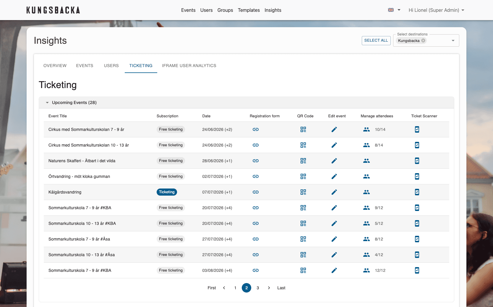Click the Subscription column header
This screenshot has width=493, height=307.
pos(167,116)
